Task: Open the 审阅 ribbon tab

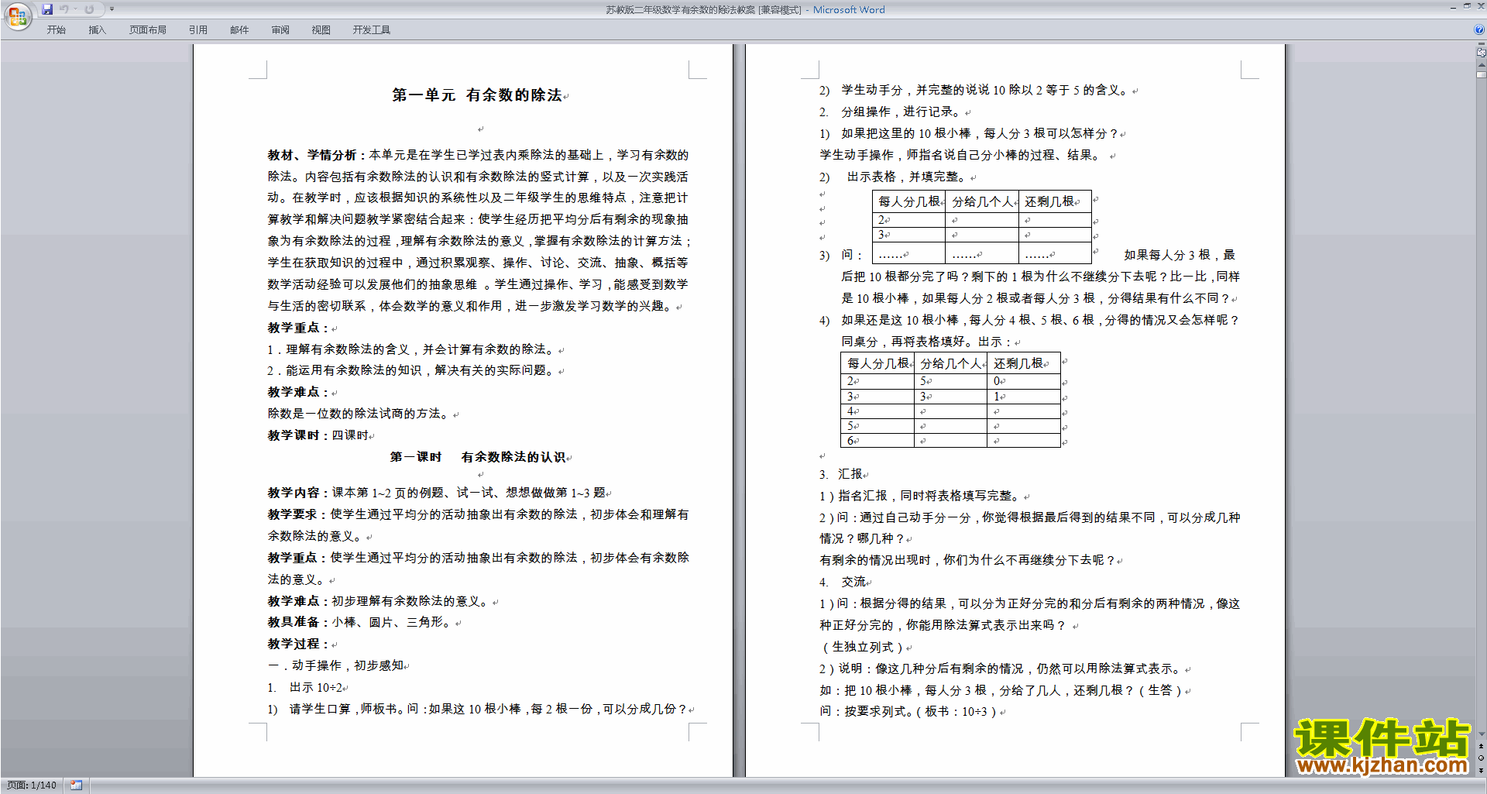Action: 280,30
